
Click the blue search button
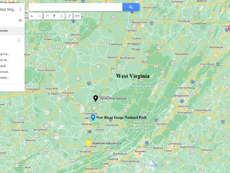click(131, 7)
